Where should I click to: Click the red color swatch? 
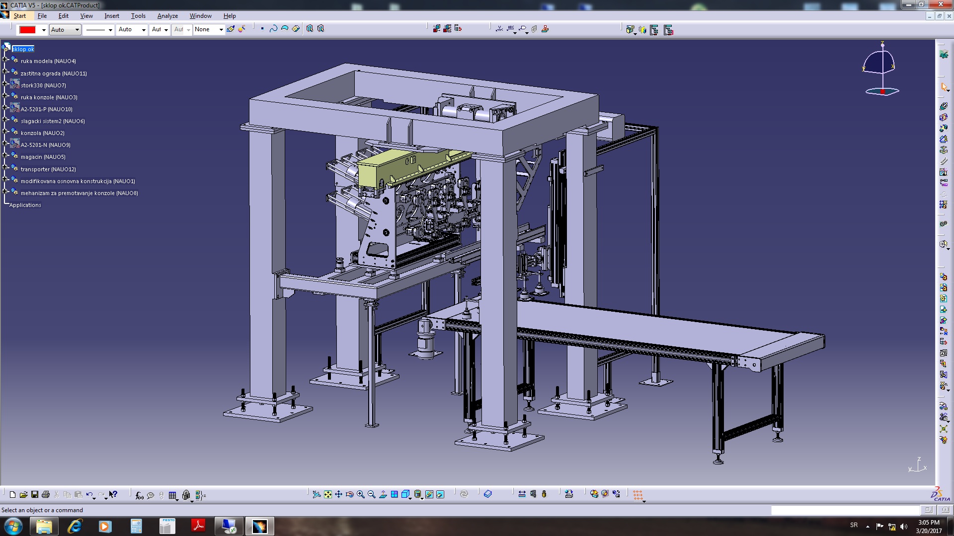pos(27,30)
